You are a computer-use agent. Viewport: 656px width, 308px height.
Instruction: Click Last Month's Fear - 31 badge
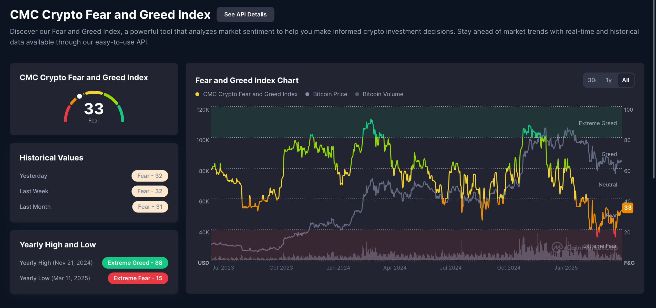point(150,207)
